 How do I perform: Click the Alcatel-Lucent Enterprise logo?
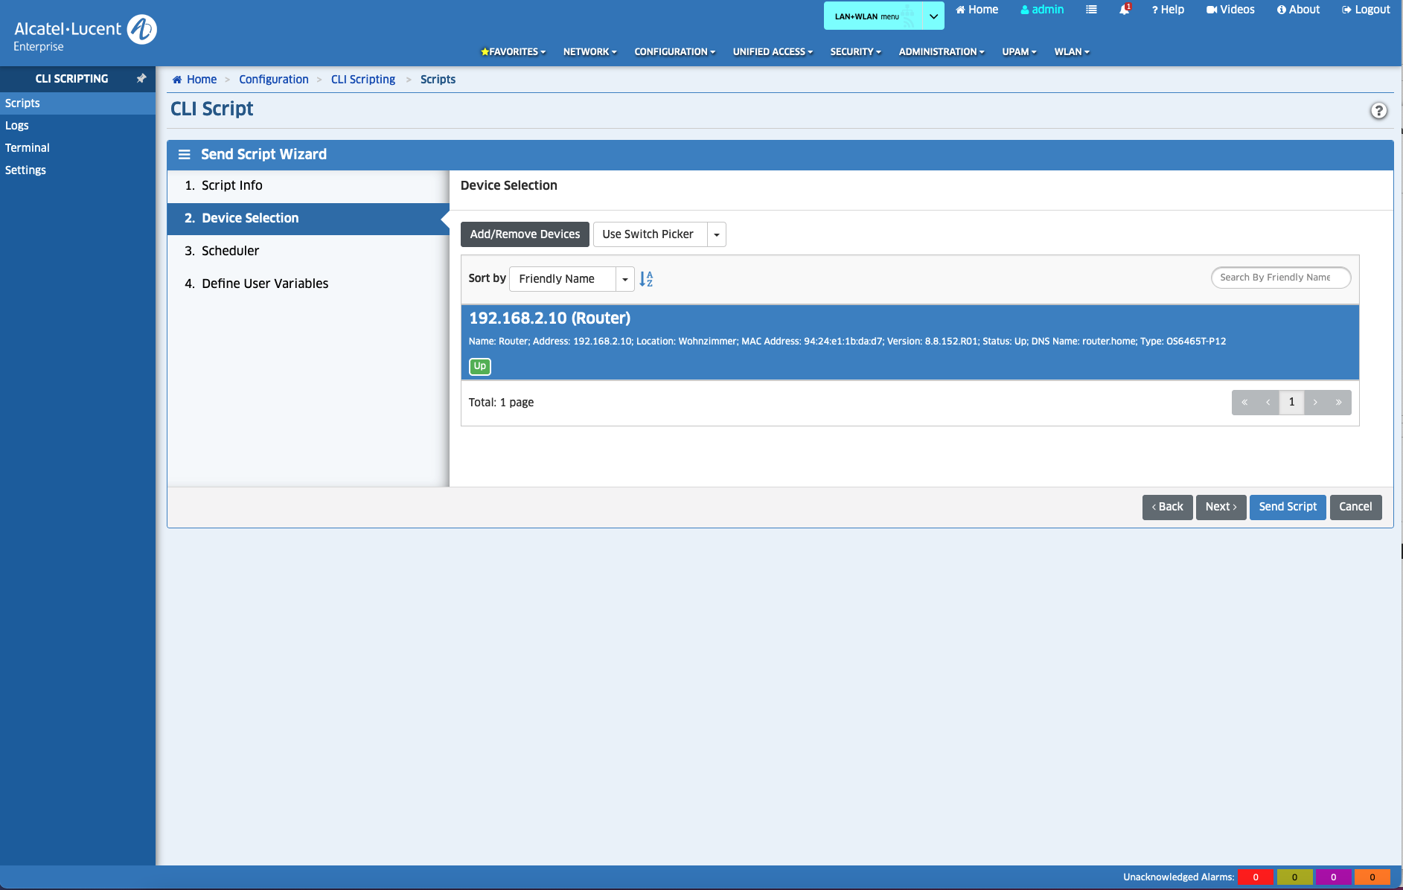pos(85,33)
